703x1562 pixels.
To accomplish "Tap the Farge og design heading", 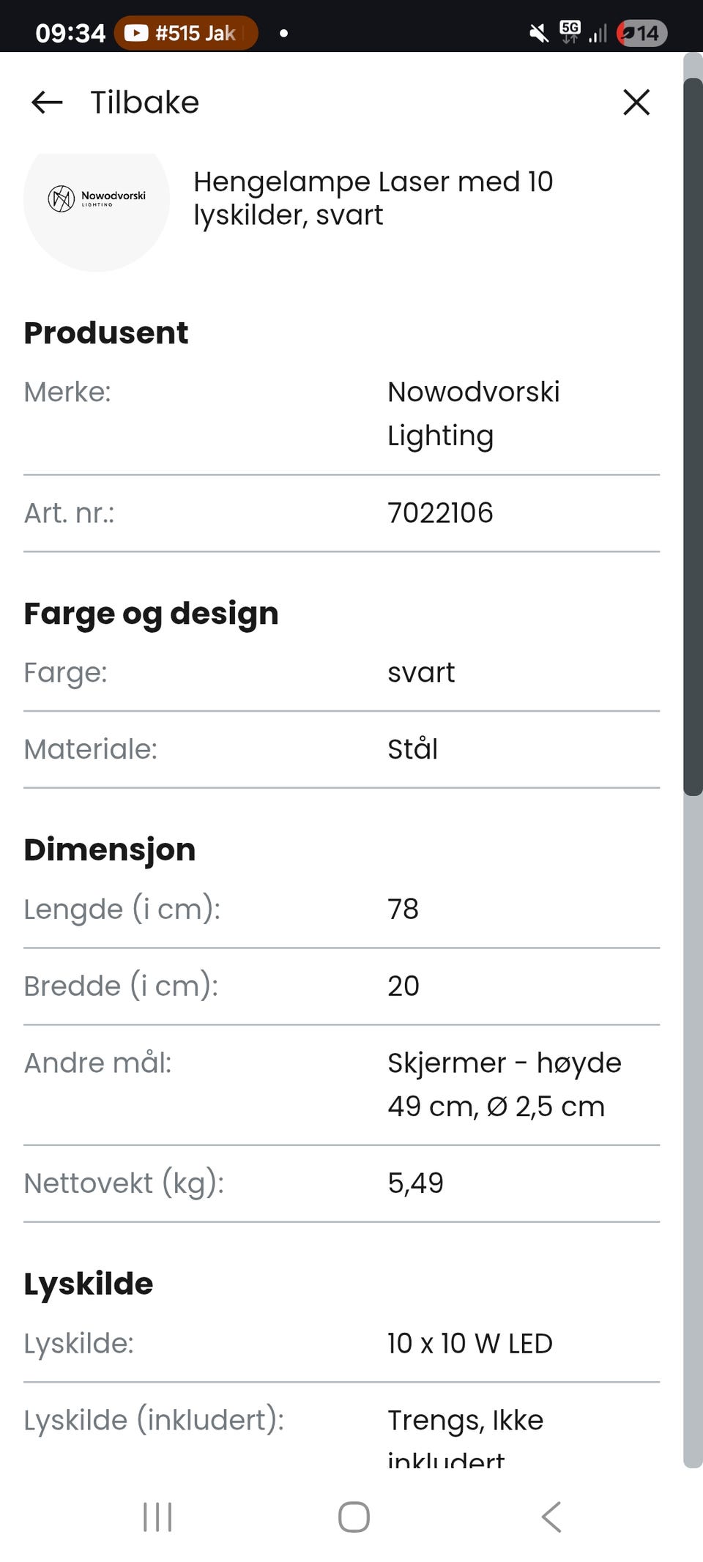I will [x=151, y=614].
